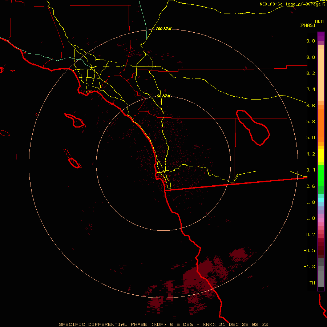Click the Salton Sea outline on map

[253, 128]
